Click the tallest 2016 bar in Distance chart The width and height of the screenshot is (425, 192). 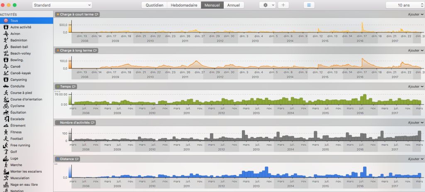[x=364, y=172]
